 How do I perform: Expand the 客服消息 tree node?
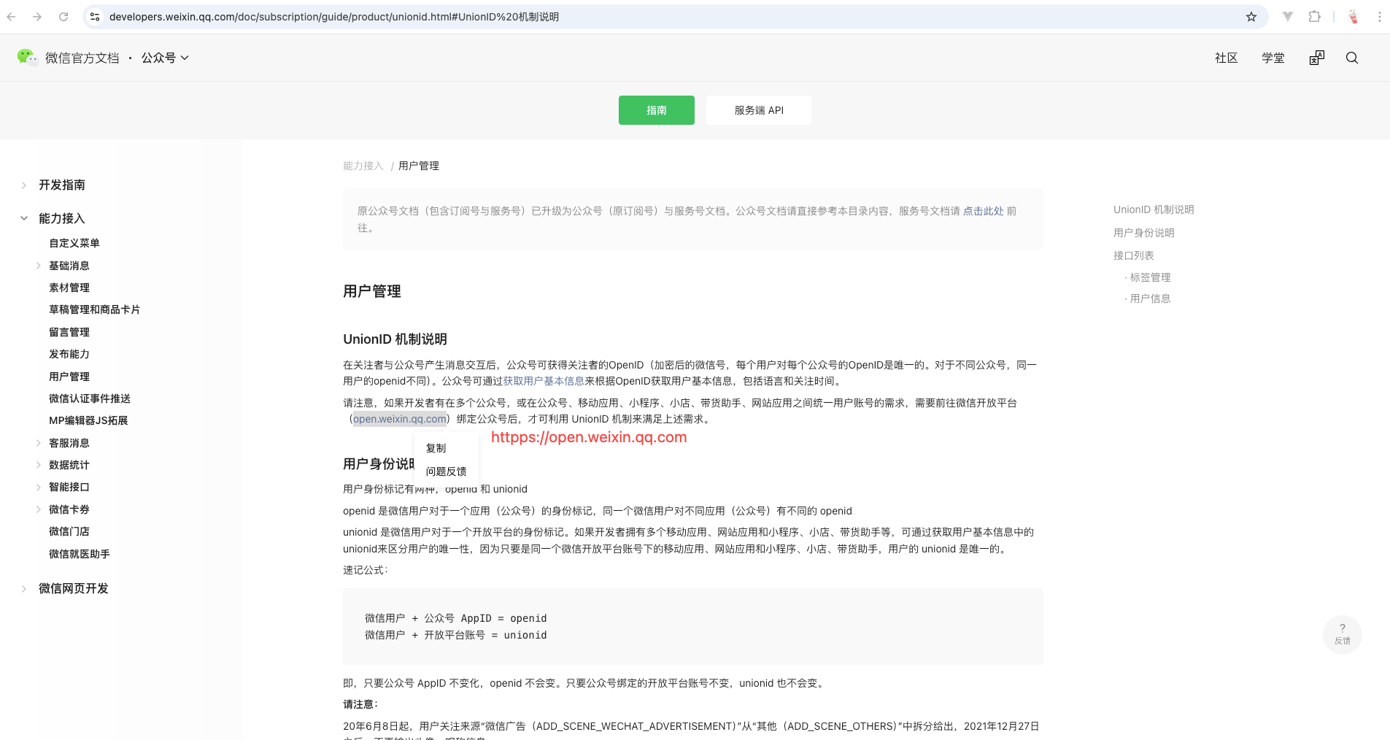pyautogui.click(x=39, y=443)
